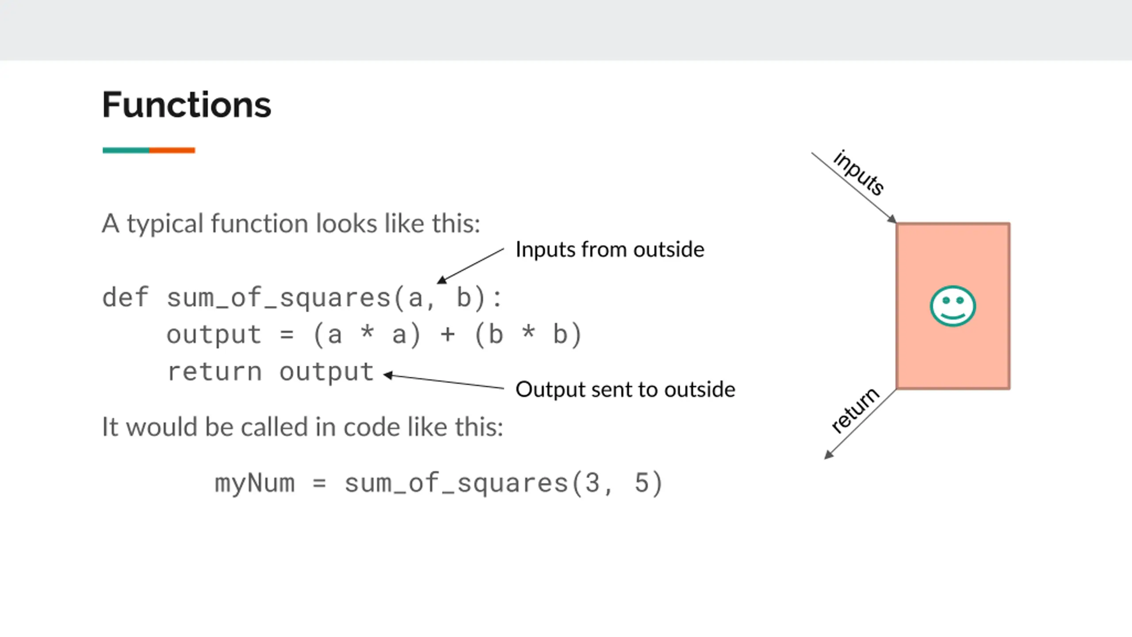Click the 'output = (a * a) + (b * b)' line
Viewport: 1132px width, 637px height.
coord(374,335)
